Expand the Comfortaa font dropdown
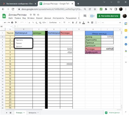The image size is (129, 115). point(55,22)
